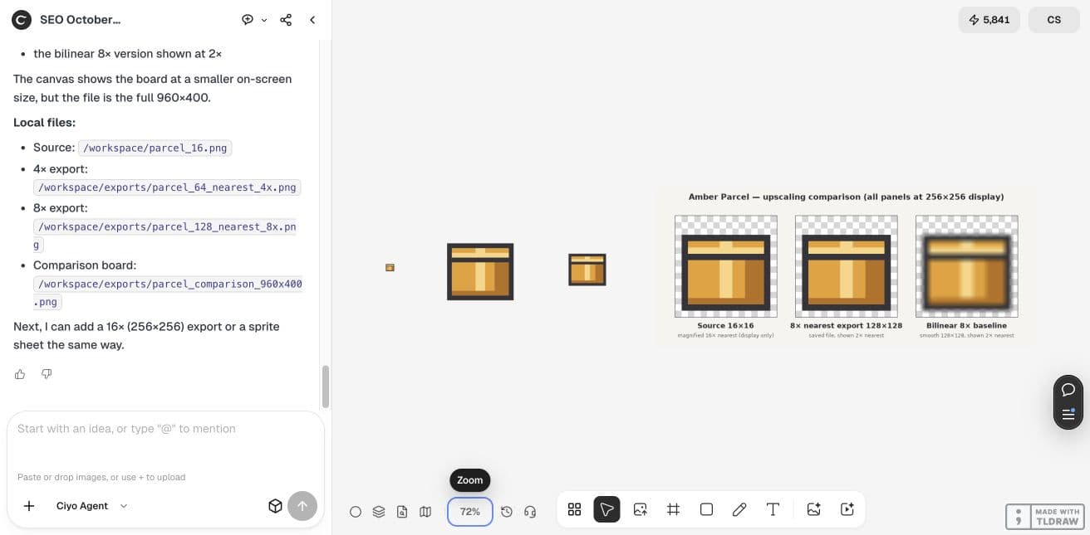Select the pointer arrow tool
The width and height of the screenshot is (1090, 535).
pyautogui.click(x=606, y=509)
